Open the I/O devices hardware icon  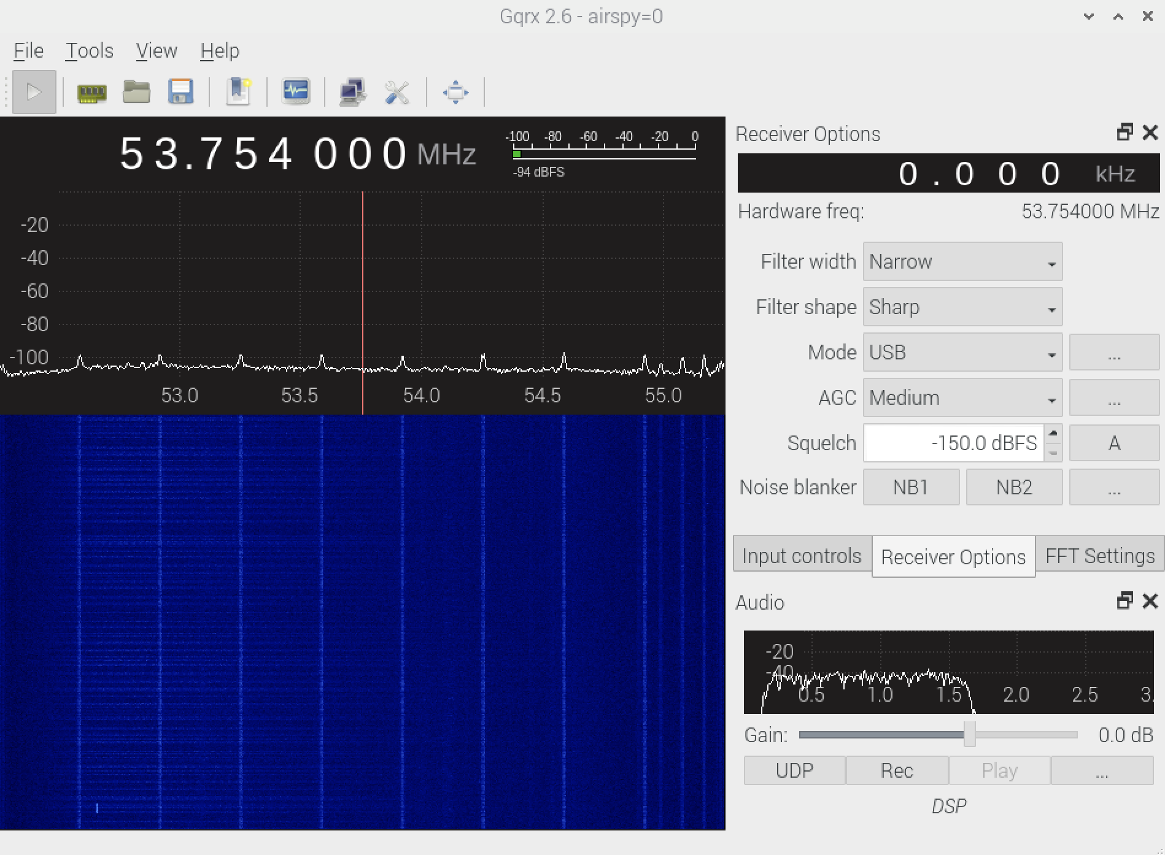[x=91, y=92]
